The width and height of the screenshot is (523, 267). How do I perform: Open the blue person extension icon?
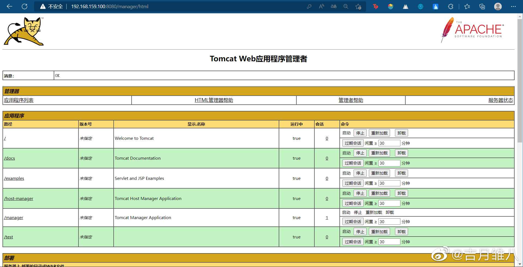(x=436, y=7)
